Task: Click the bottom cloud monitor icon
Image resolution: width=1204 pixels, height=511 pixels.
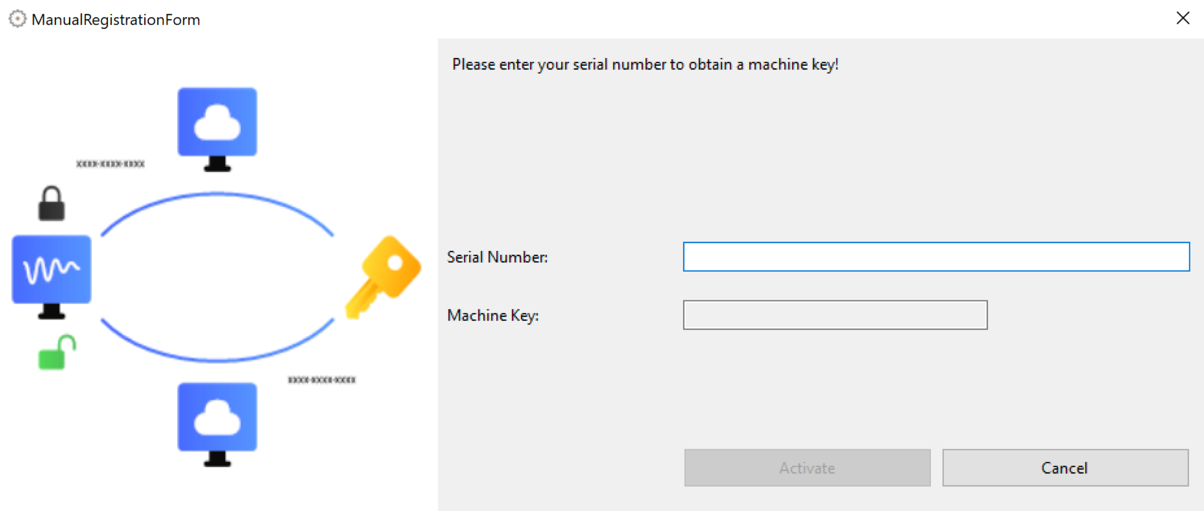Action: [x=217, y=423]
